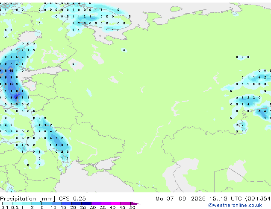Viewport: 271px width, 209px height.
Task: Click the legend scale number 0.1
Action: point(5,207)
